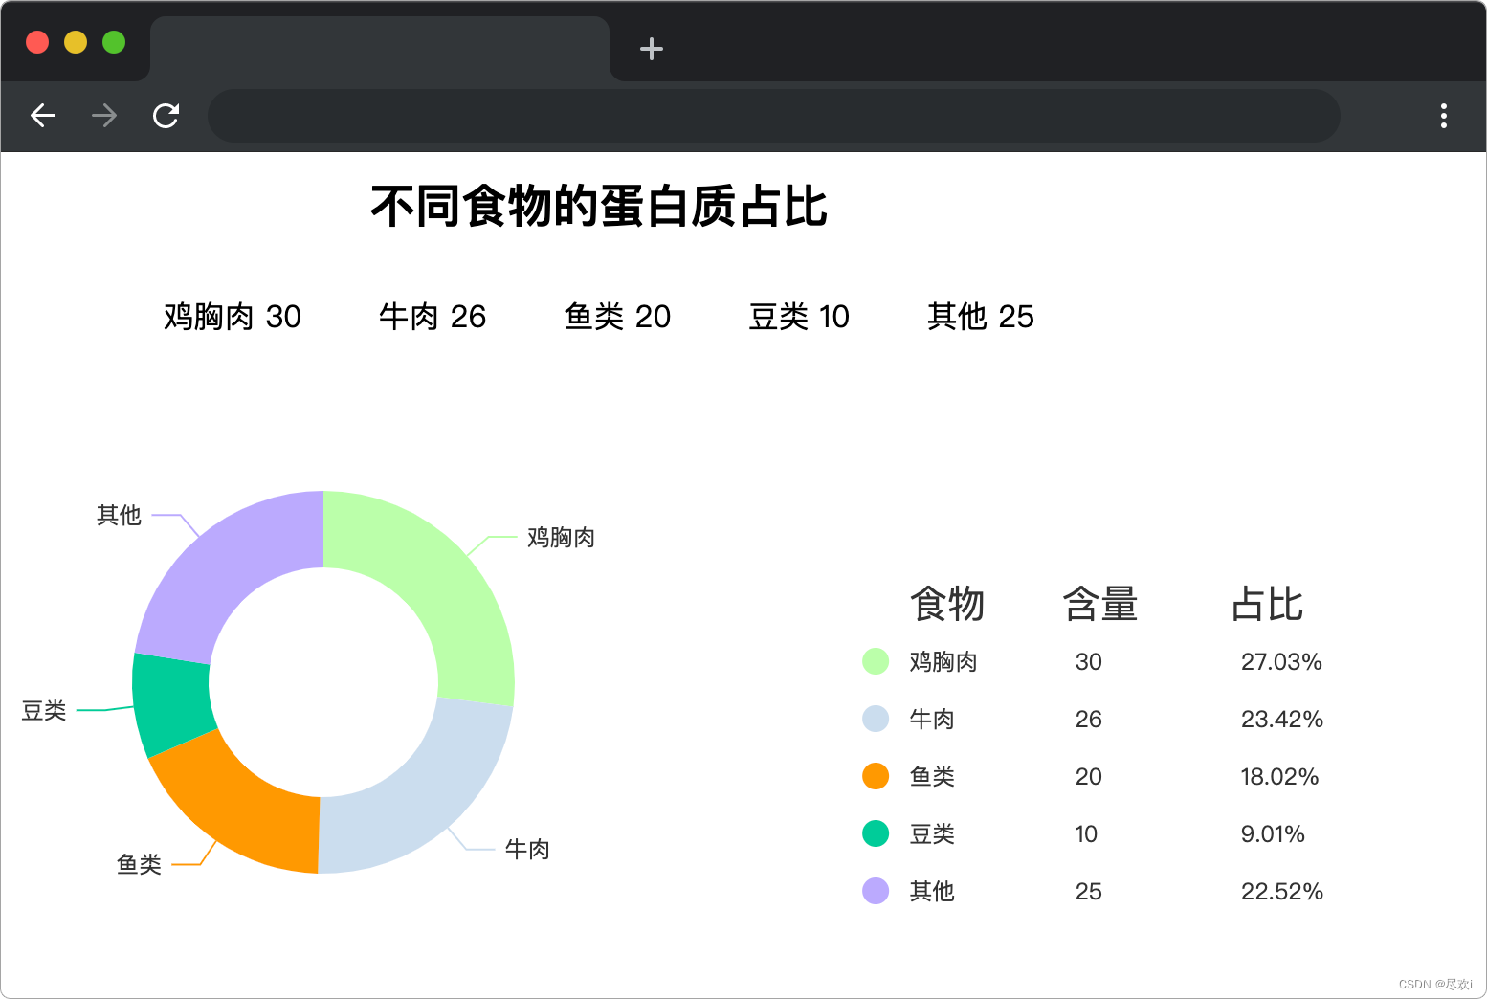Click the 鸡胸肉 30 summary text
Screen dimensions: 1487x999
(x=233, y=317)
